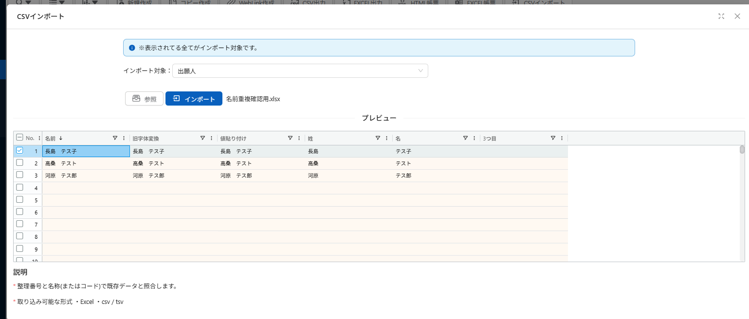Open the インポート対象 dropdown showing 出願人
This screenshot has width=749, height=319.
coord(300,71)
